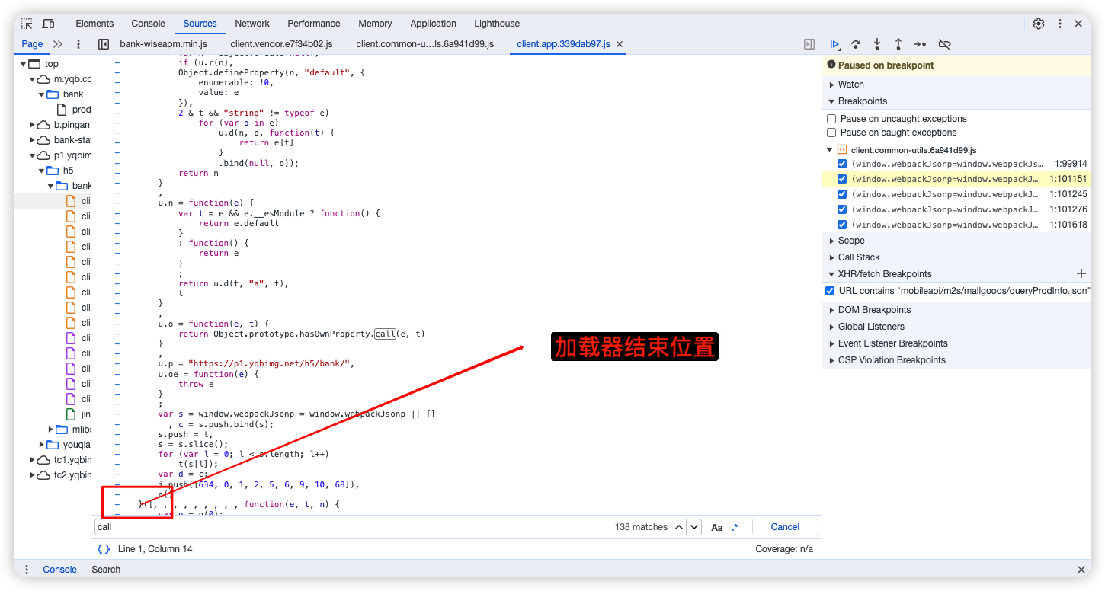Pretty print the source with braces icon
The image size is (1105, 591).
[x=104, y=549]
